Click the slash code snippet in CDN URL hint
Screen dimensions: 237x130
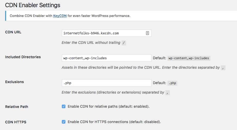pos(124,43)
